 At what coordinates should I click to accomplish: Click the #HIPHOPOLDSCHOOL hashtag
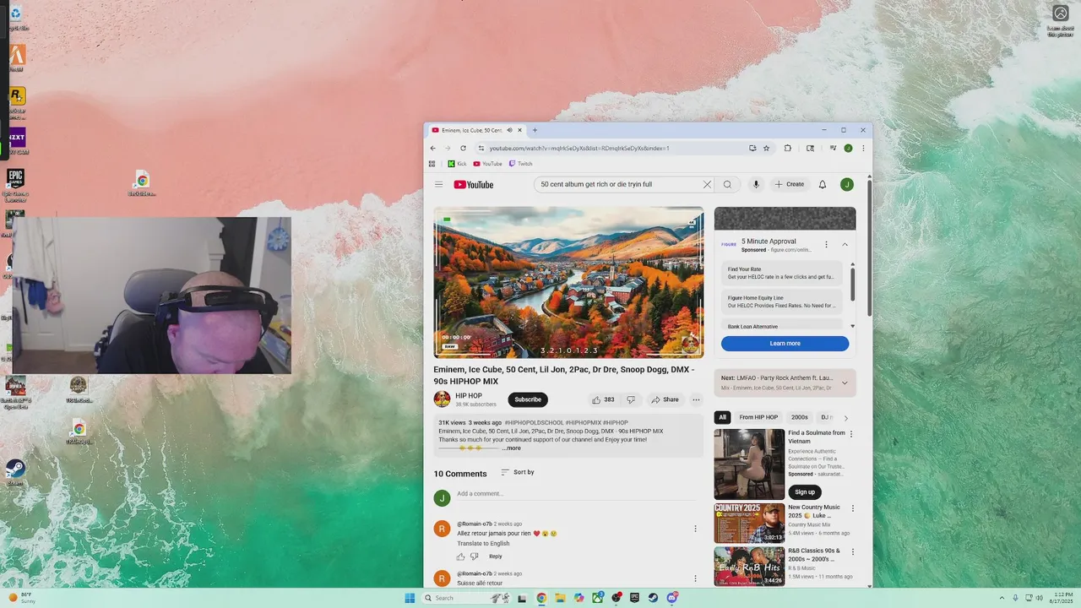[534, 422]
